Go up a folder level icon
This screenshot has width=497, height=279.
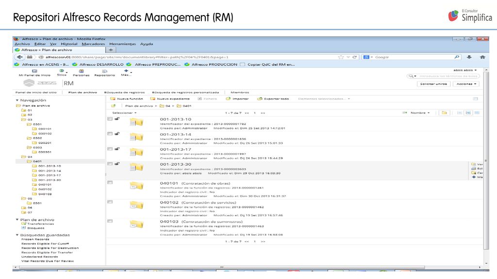click(x=113, y=106)
